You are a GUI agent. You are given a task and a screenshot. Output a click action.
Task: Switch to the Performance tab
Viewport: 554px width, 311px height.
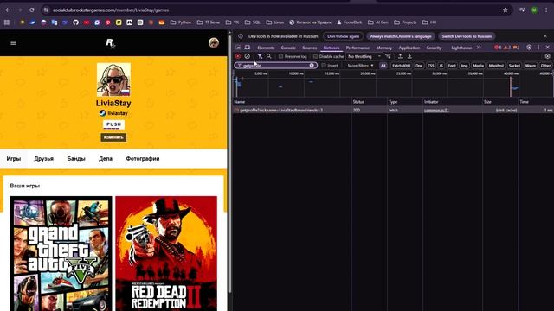[358, 48]
